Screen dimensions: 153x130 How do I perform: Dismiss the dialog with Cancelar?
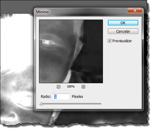[x=123, y=31]
